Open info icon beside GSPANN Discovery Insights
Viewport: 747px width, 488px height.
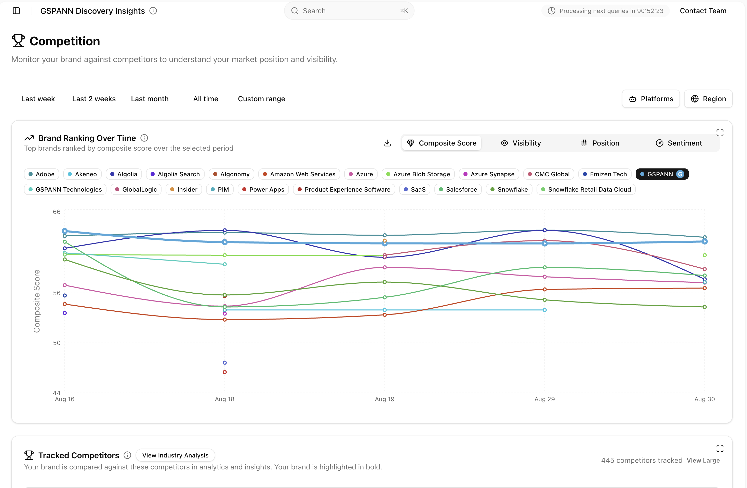coord(153,11)
